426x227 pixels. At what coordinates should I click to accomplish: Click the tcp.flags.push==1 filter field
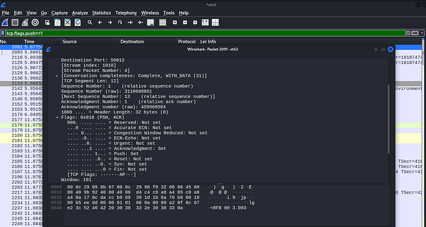[206, 33]
